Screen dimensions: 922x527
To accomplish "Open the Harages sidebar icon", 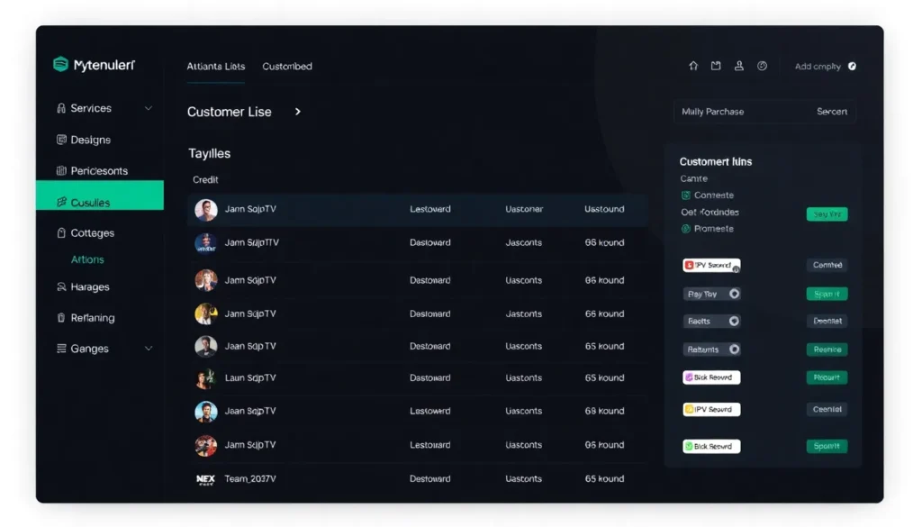I will pos(61,286).
